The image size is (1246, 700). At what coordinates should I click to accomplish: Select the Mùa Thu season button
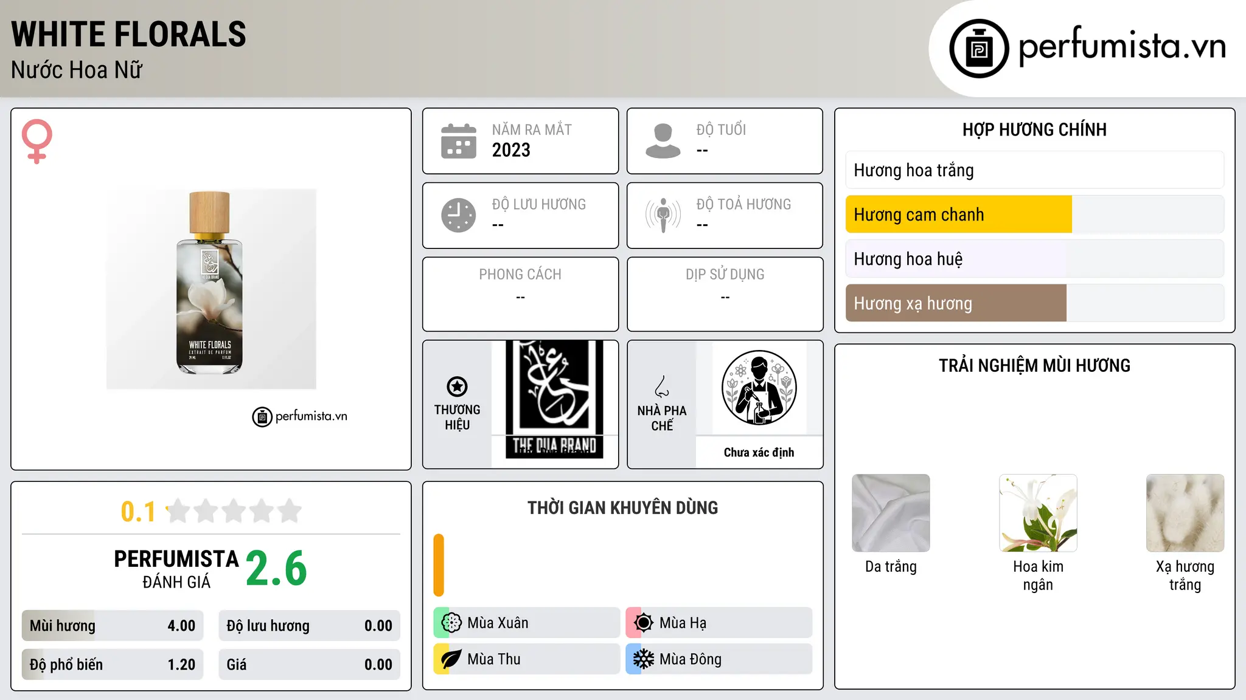(x=527, y=659)
